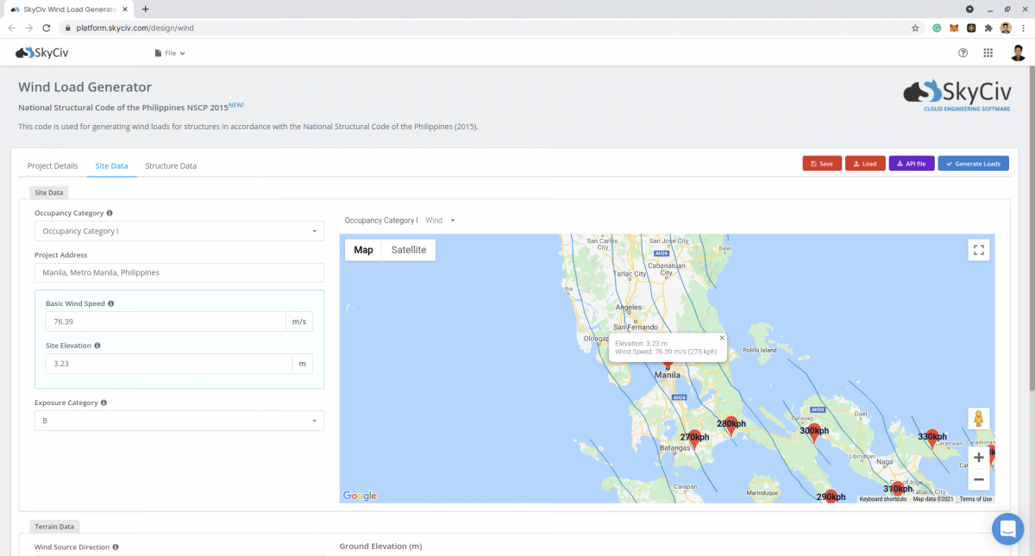Close the map elevation info popup
1035x556 pixels.
pyautogui.click(x=722, y=338)
